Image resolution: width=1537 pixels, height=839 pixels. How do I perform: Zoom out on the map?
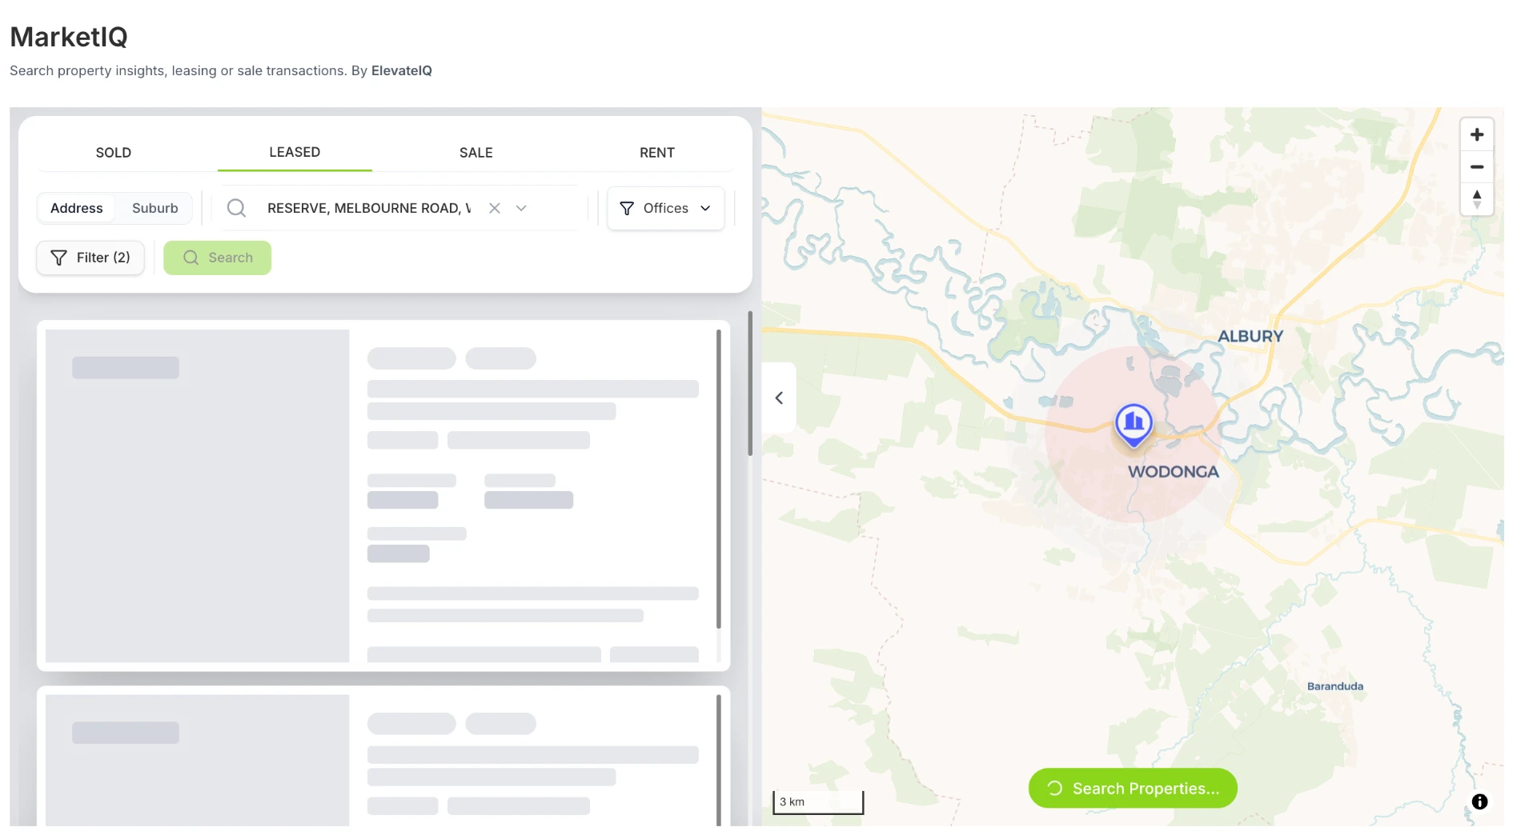(1477, 167)
